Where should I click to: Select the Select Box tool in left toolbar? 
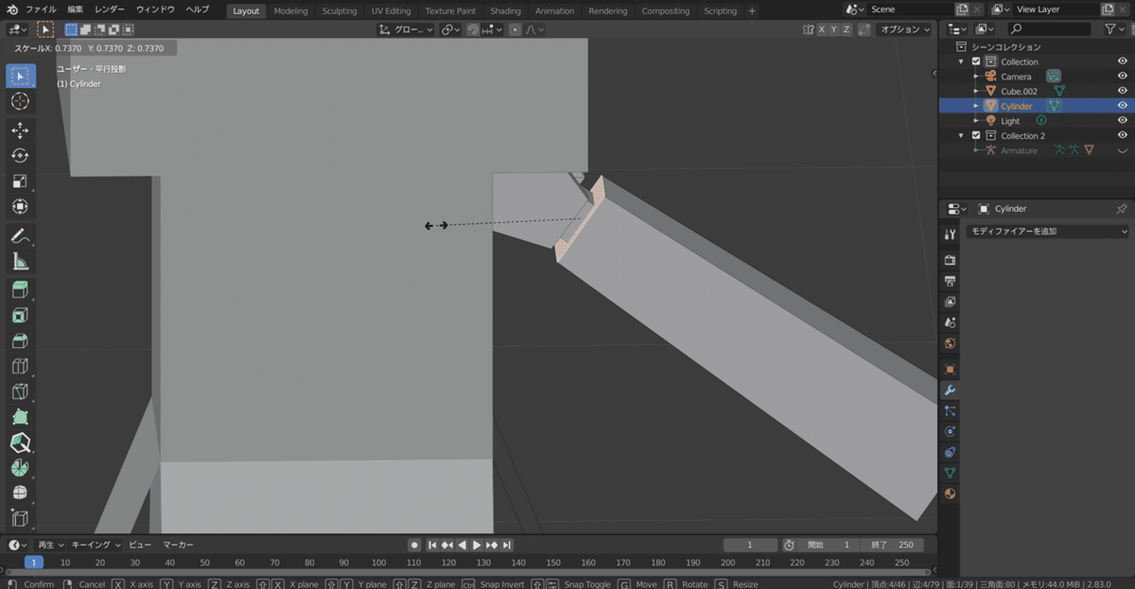20,76
